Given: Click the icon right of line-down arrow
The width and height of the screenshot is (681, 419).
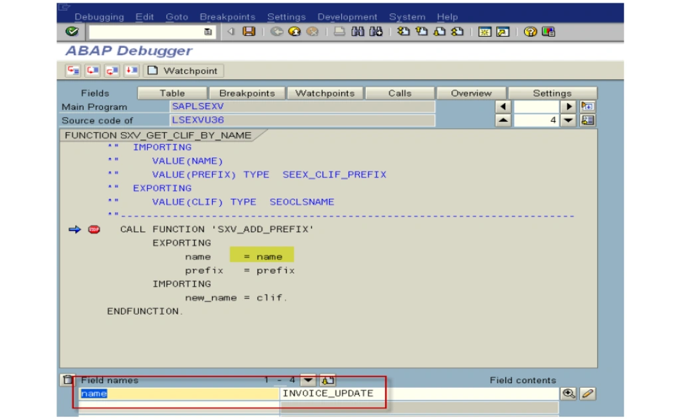Looking at the screenshot, I should click(588, 120).
